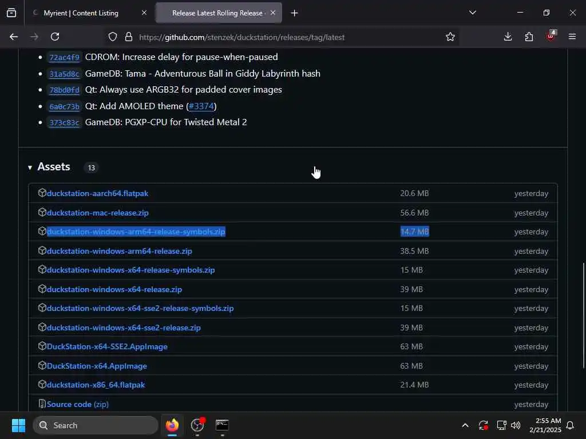586x439 pixels.
Task: Open pull request #3374 link
Action: pyautogui.click(x=201, y=106)
